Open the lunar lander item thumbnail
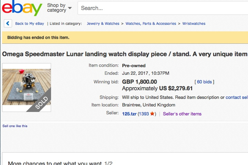The height and width of the screenshot is (165, 248). (27, 88)
